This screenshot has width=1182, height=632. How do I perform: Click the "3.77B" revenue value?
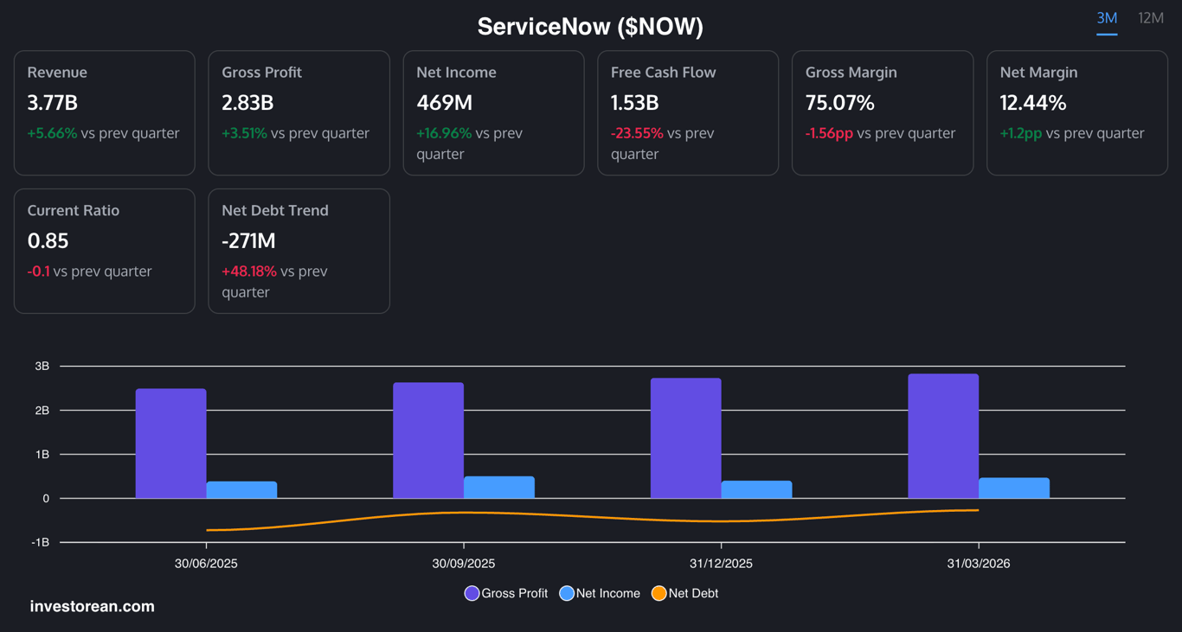click(x=53, y=103)
